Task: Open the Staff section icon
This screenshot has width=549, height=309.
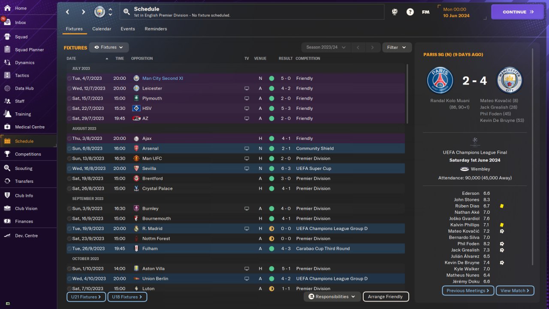Action: tap(7, 101)
